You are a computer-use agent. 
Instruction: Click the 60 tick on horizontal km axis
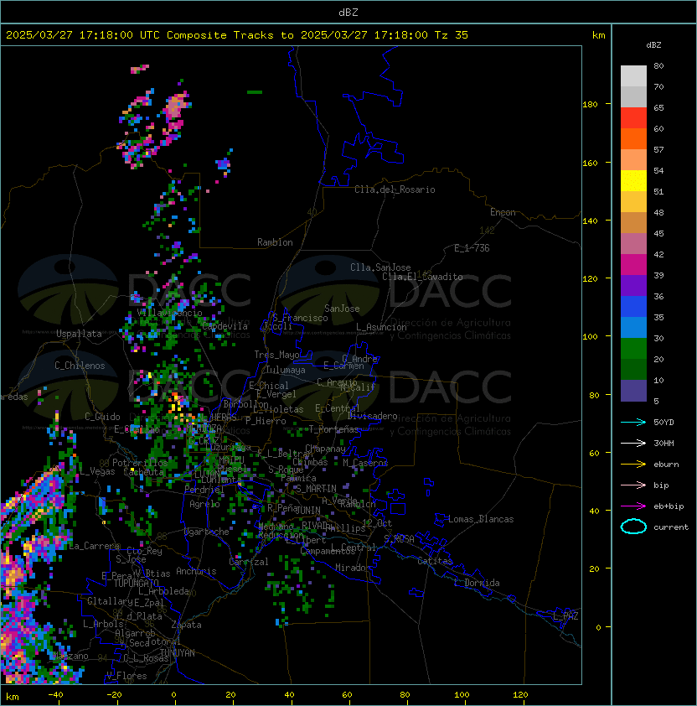click(x=347, y=695)
